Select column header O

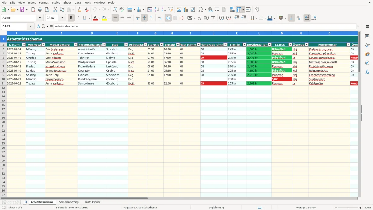[x=329, y=33]
